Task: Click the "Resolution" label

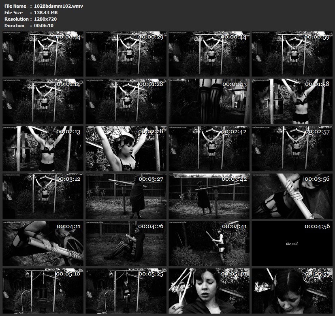Action: (x=17, y=19)
